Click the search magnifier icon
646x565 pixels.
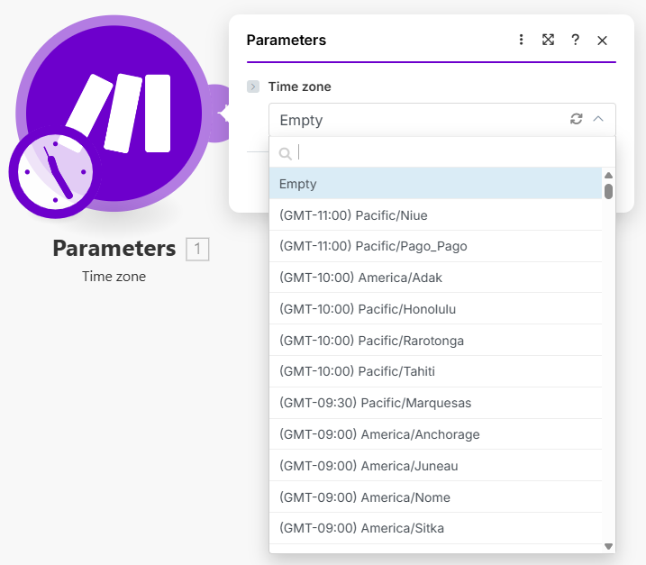click(286, 153)
